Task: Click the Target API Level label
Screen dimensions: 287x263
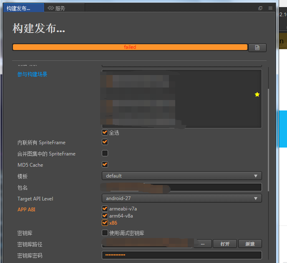Action: (35, 199)
